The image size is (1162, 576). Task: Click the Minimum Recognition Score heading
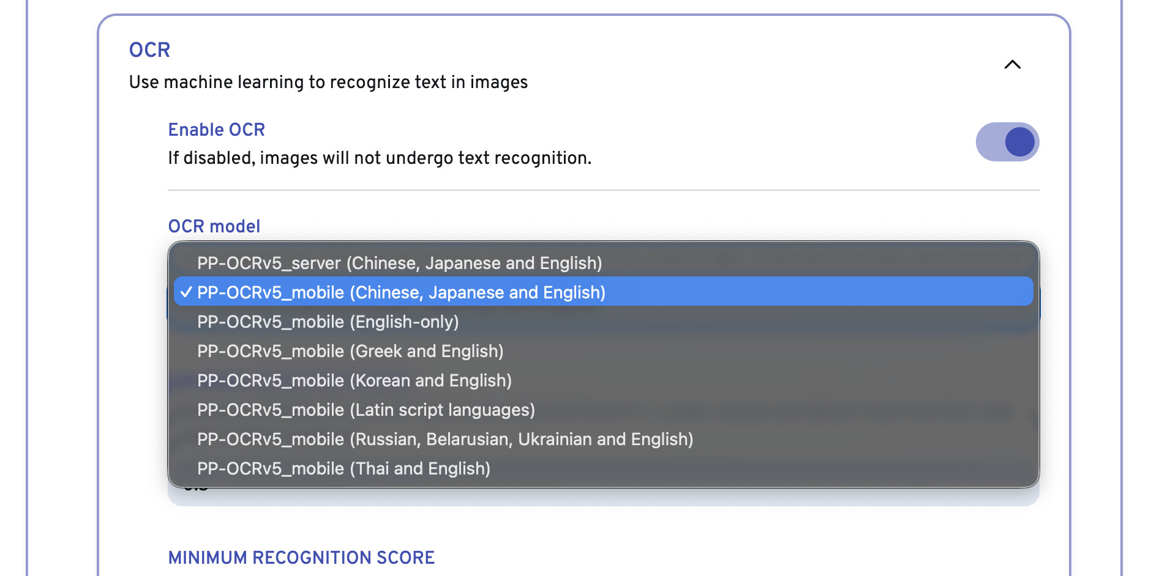[x=301, y=558]
